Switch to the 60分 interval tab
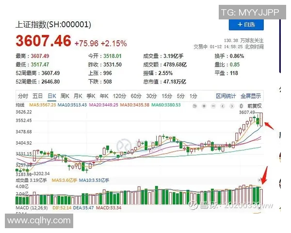The height and width of the screenshot is (233, 291). pos(136,96)
